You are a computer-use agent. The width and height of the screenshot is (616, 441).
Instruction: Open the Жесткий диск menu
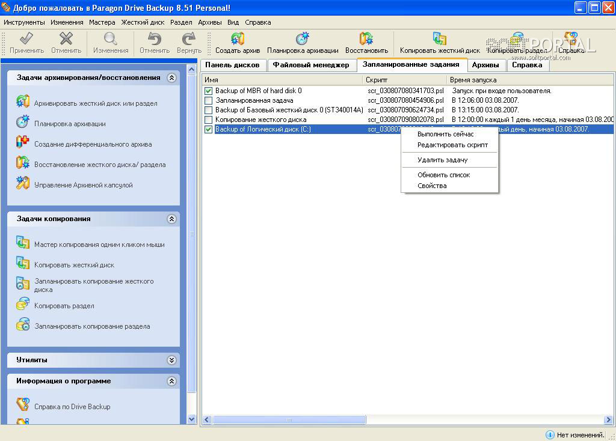(x=143, y=22)
